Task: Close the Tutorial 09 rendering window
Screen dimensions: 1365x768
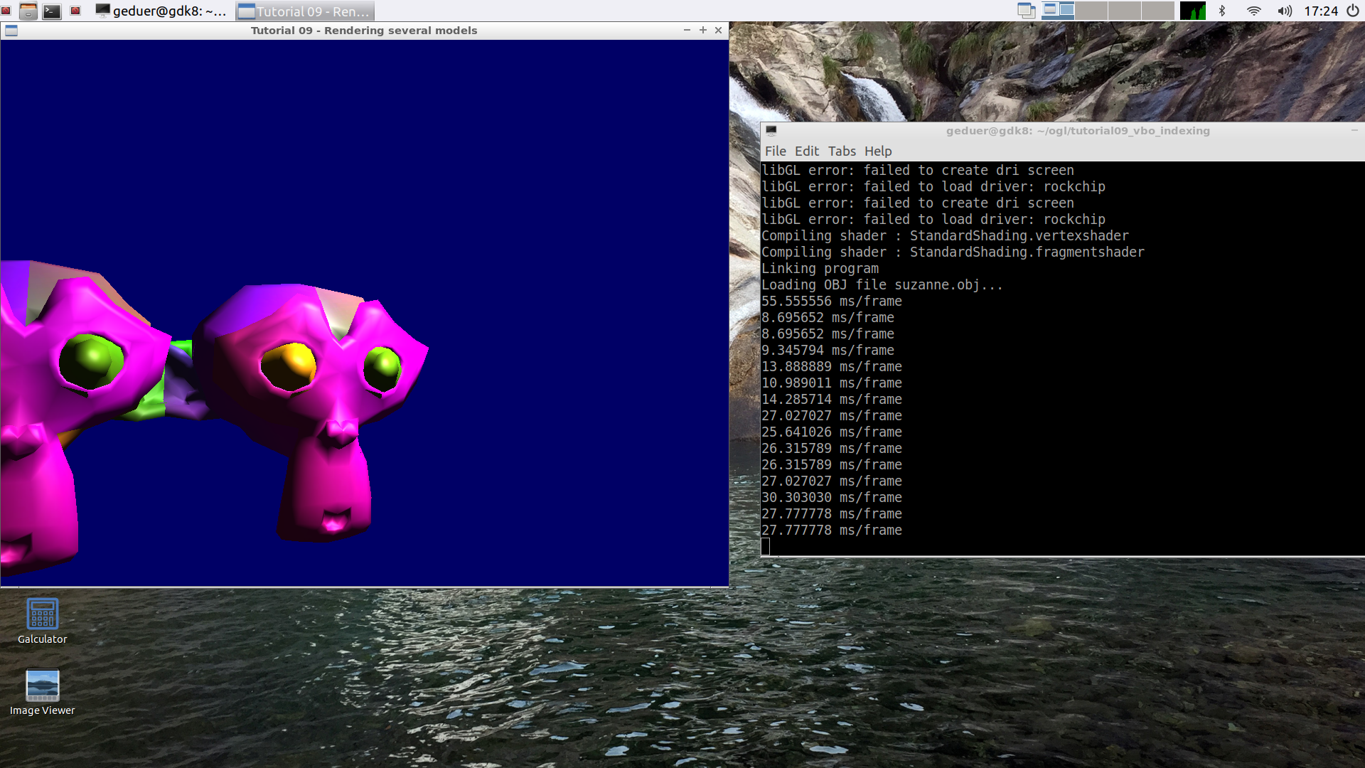Action: [x=719, y=30]
